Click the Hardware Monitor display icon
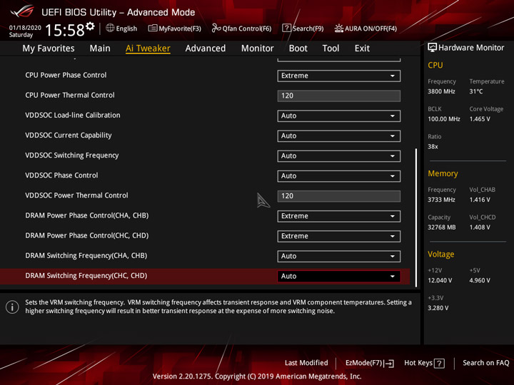The height and width of the screenshot is (385, 514). [432, 48]
